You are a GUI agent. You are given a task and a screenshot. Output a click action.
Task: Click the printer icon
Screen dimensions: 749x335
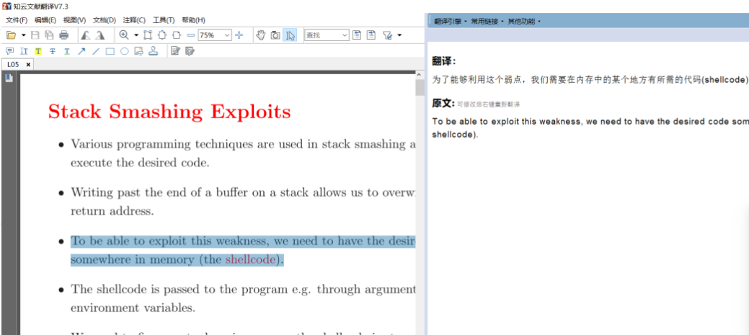[x=64, y=35]
